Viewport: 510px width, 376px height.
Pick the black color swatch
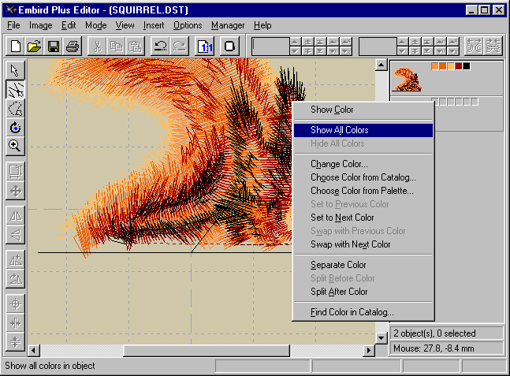[467, 66]
